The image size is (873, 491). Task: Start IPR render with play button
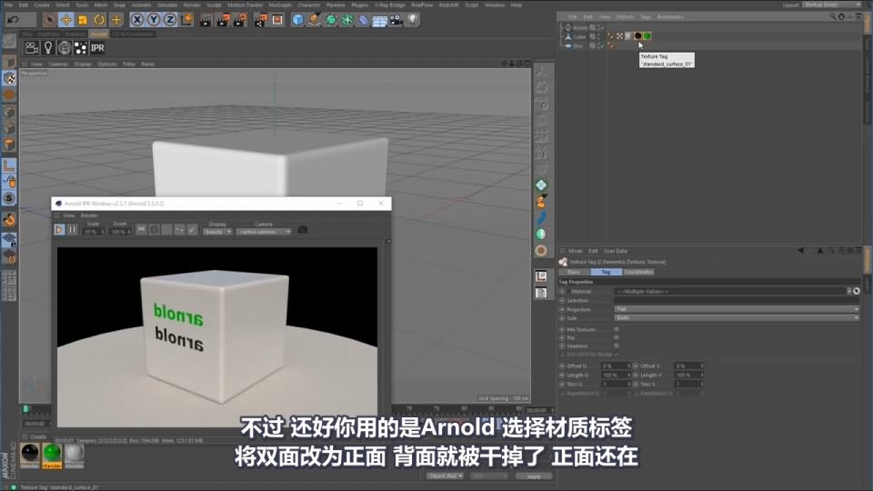click(59, 229)
